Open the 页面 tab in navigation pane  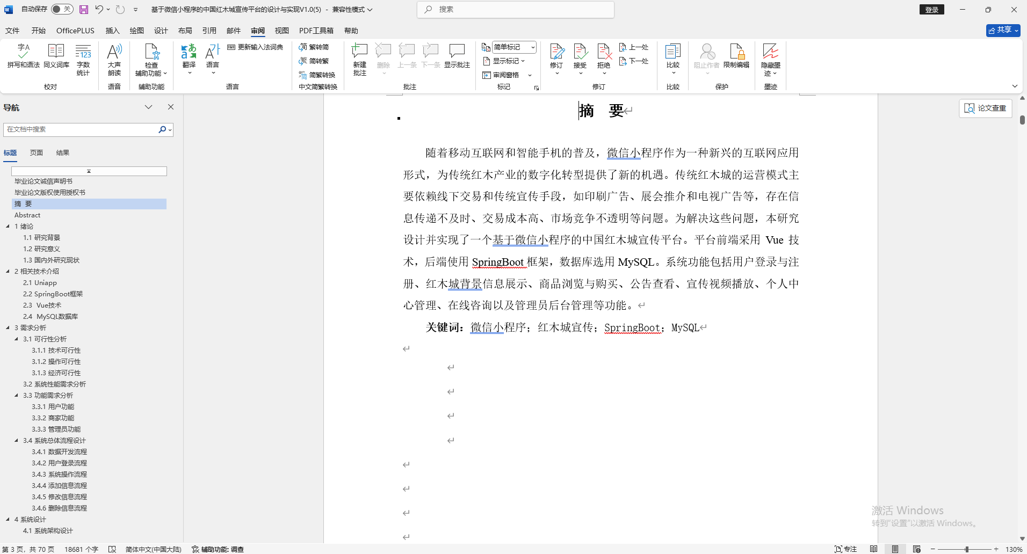tap(35, 152)
